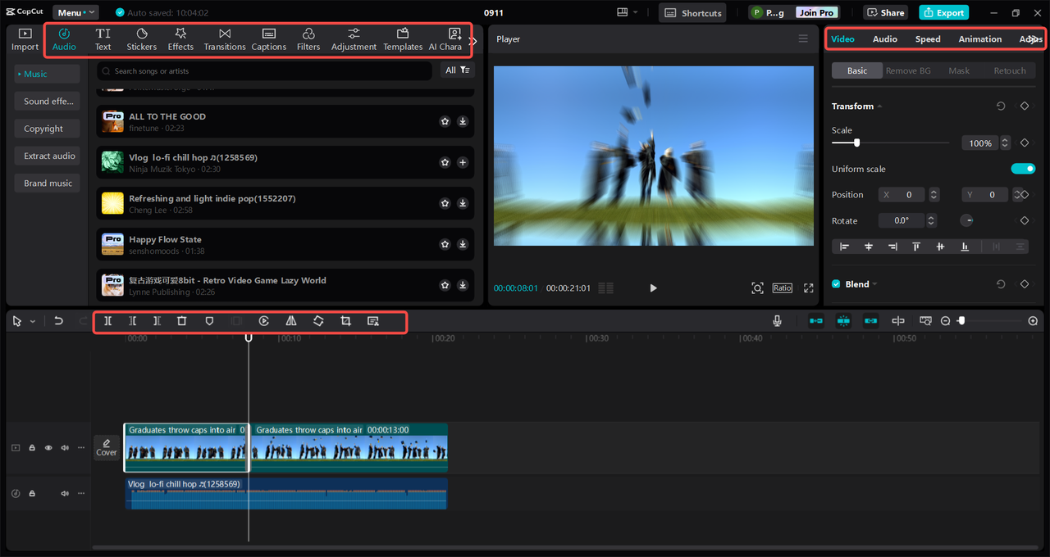Open the Transitions panel

pyautogui.click(x=225, y=38)
